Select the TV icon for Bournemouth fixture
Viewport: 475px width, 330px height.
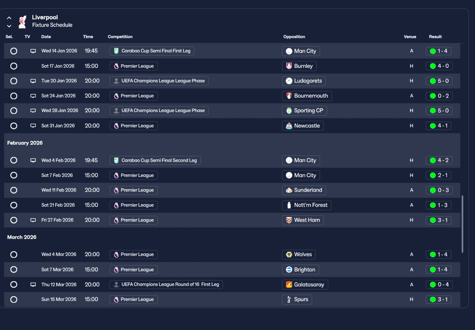point(33,96)
